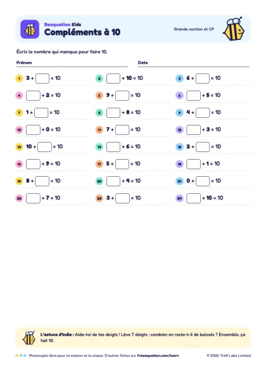Image resolution: width=266 pixels, height=377 pixels.
Task: Open the fr.beequation.com/learn link
Action: point(158,355)
